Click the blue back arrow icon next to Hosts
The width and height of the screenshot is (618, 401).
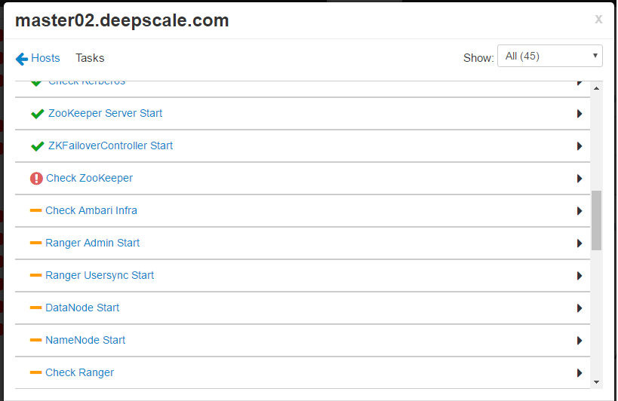21,58
